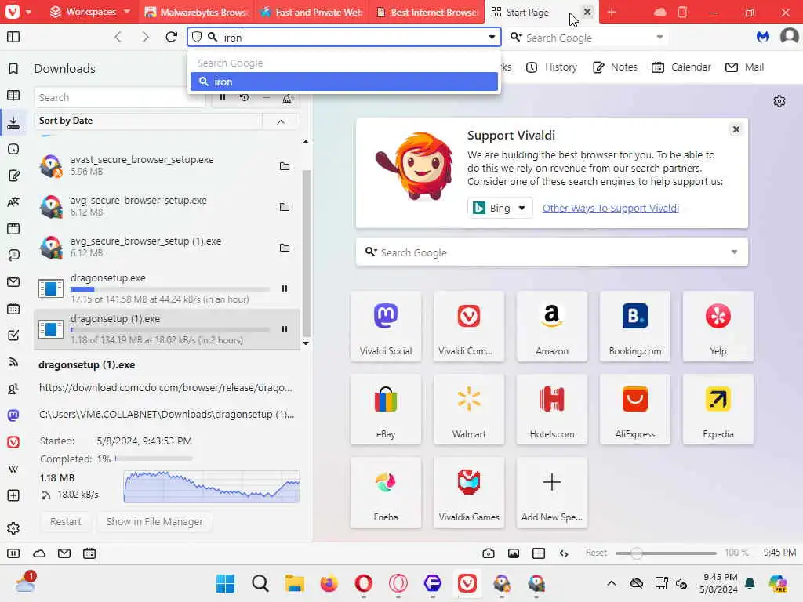Expand the Bing search engine dropdown
This screenshot has width=803, height=602.
(x=500, y=208)
